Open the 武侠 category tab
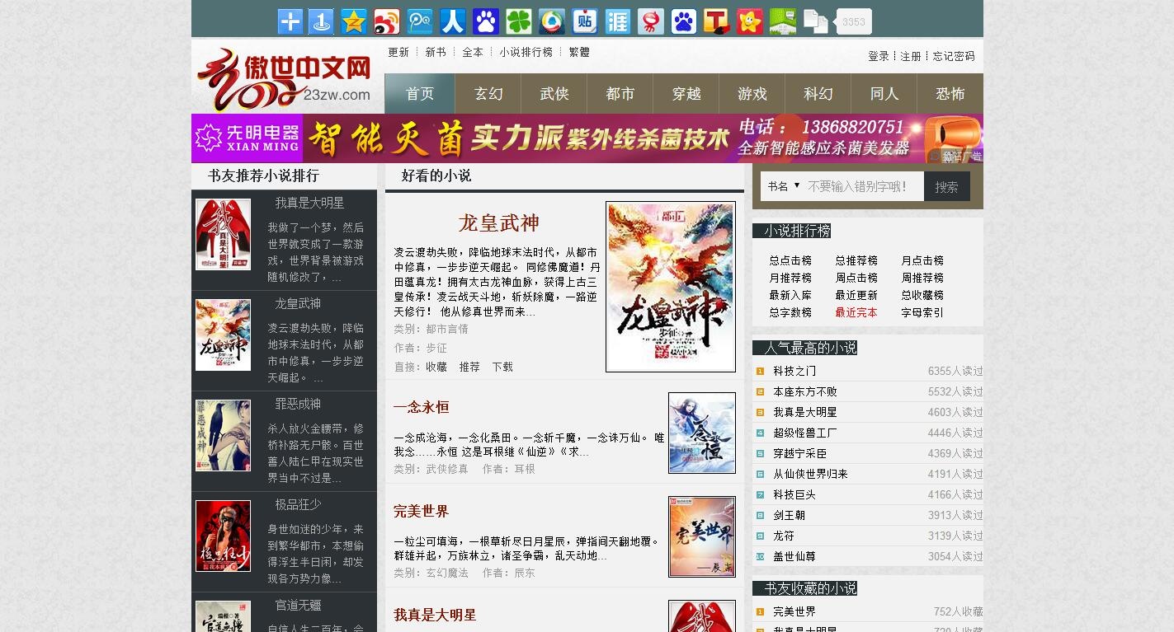This screenshot has width=1174, height=632. click(554, 94)
